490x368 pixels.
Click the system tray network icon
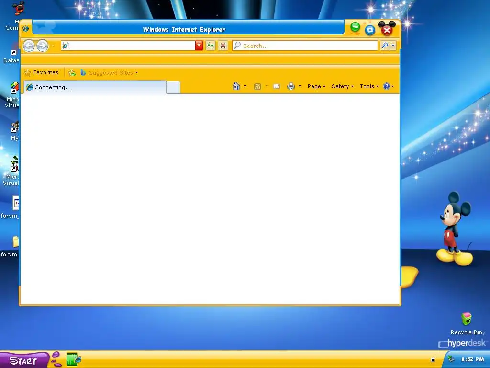pos(451,359)
